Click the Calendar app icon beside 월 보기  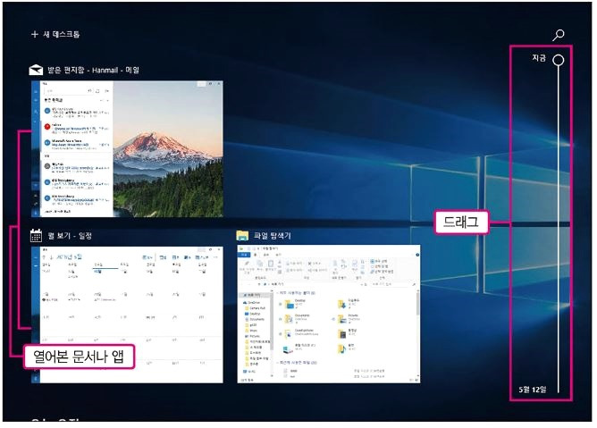click(x=36, y=236)
